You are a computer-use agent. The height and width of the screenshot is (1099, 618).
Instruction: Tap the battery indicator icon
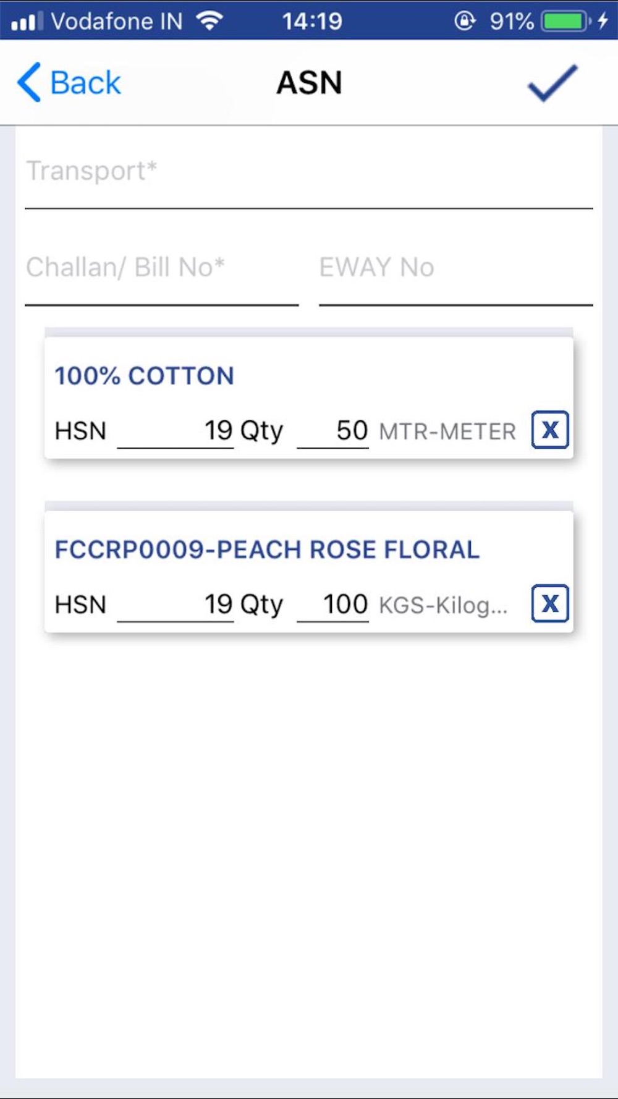(x=565, y=21)
